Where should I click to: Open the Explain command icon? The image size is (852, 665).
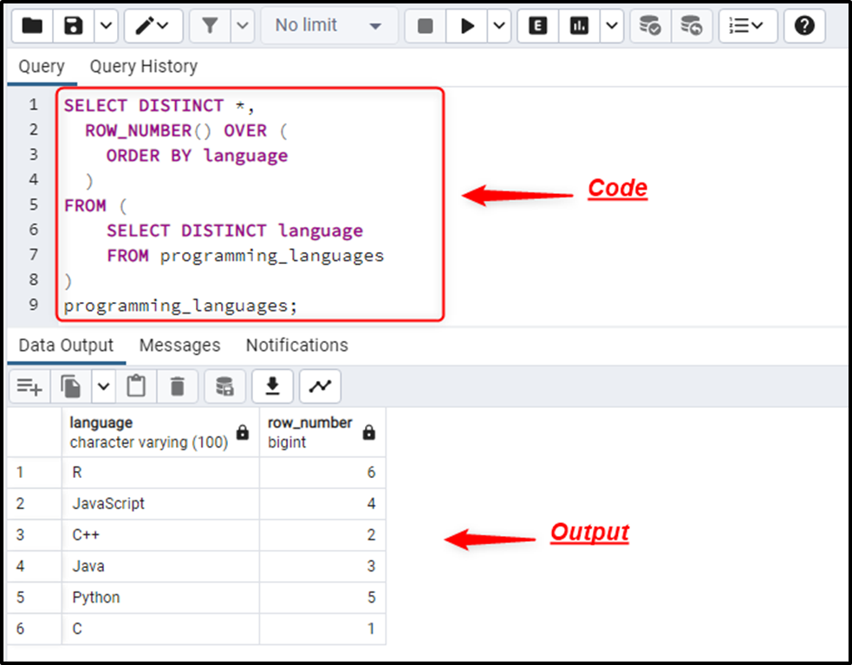pos(537,26)
